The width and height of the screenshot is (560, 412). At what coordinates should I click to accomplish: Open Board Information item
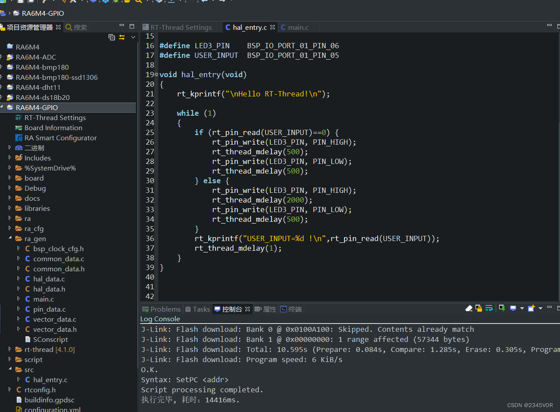pyautogui.click(x=53, y=128)
